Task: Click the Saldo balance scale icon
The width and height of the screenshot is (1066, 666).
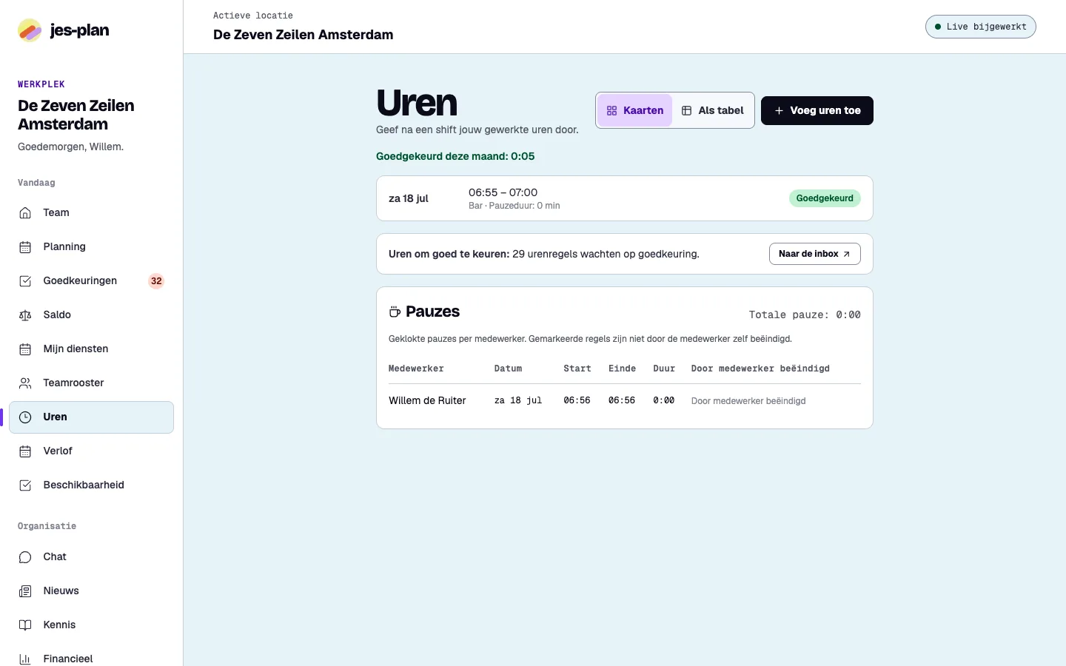Action: [25, 315]
